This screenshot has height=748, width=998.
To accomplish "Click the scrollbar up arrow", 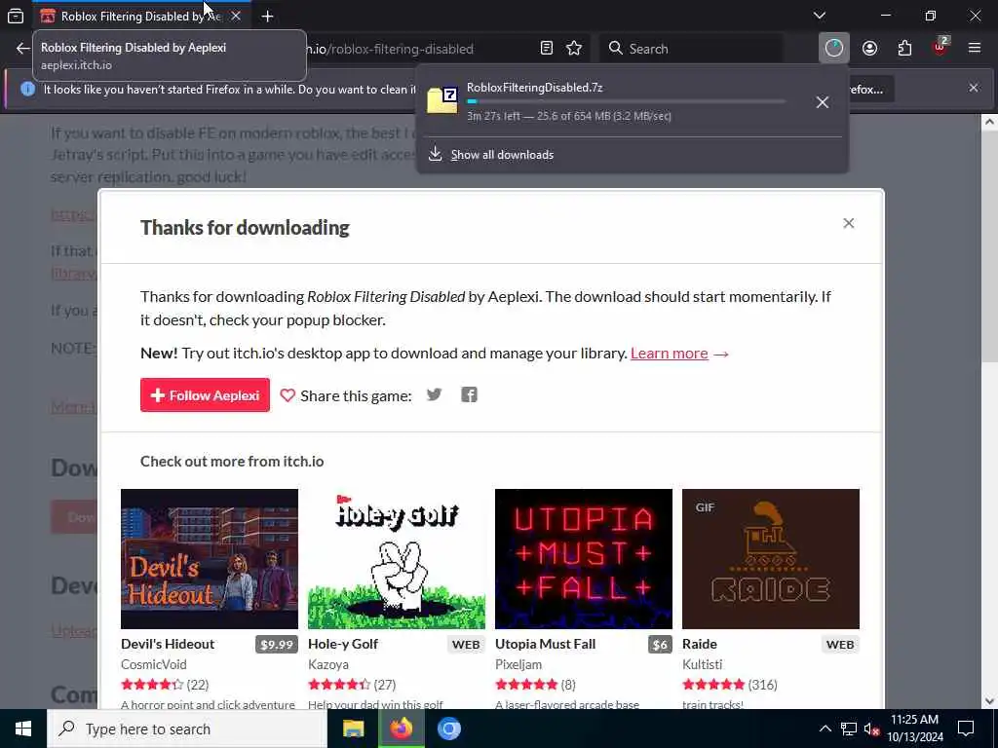I will (x=989, y=122).
